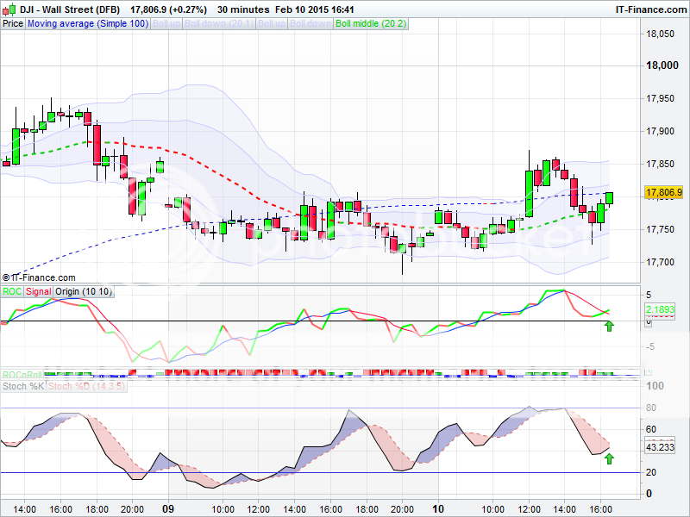
Task: Click the green up arrow in ROC panel
Action: [x=610, y=326]
